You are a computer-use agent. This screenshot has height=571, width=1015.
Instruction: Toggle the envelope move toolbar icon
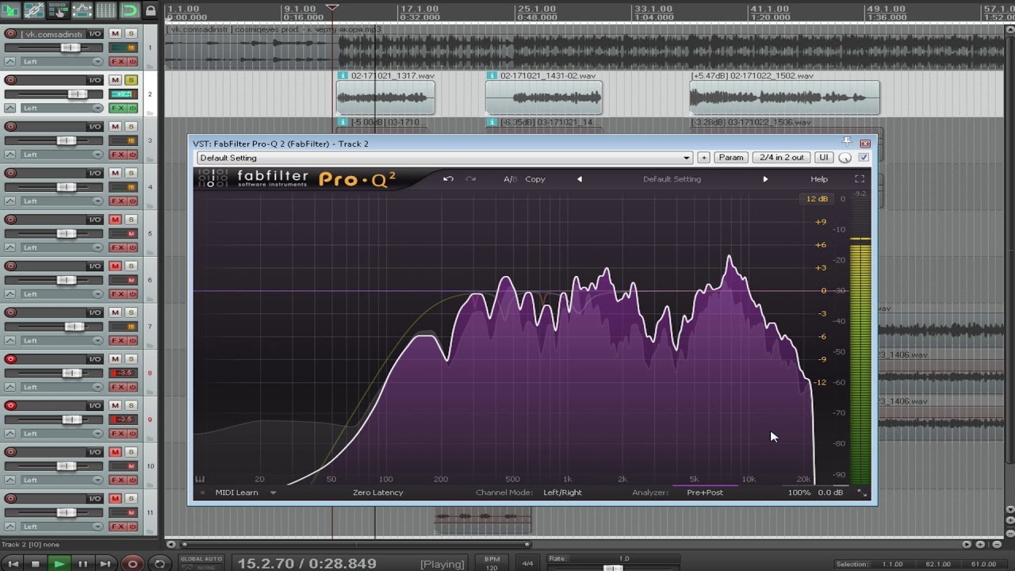click(x=82, y=10)
